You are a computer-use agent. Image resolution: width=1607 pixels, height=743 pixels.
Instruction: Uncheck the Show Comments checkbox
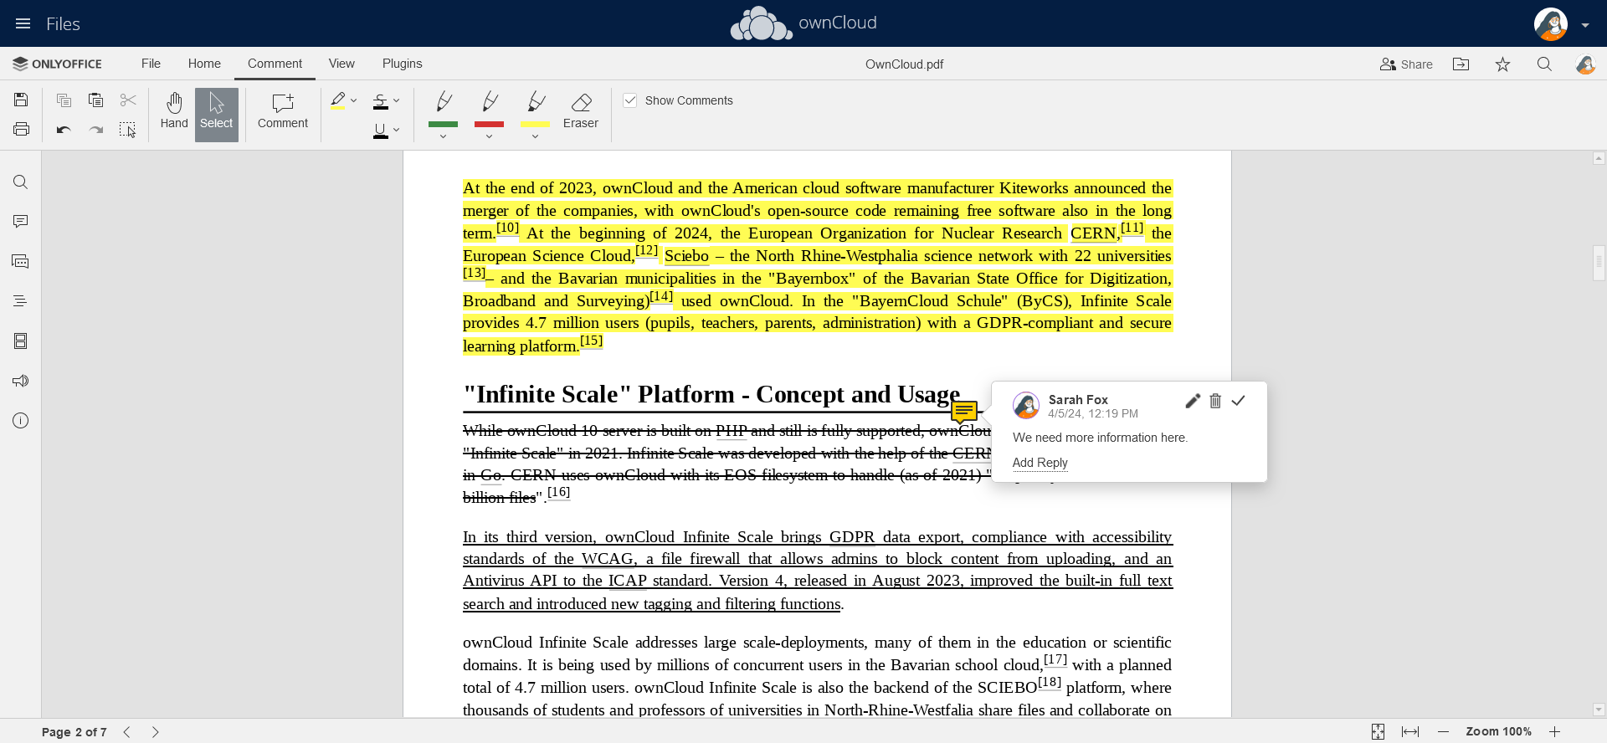click(x=630, y=100)
